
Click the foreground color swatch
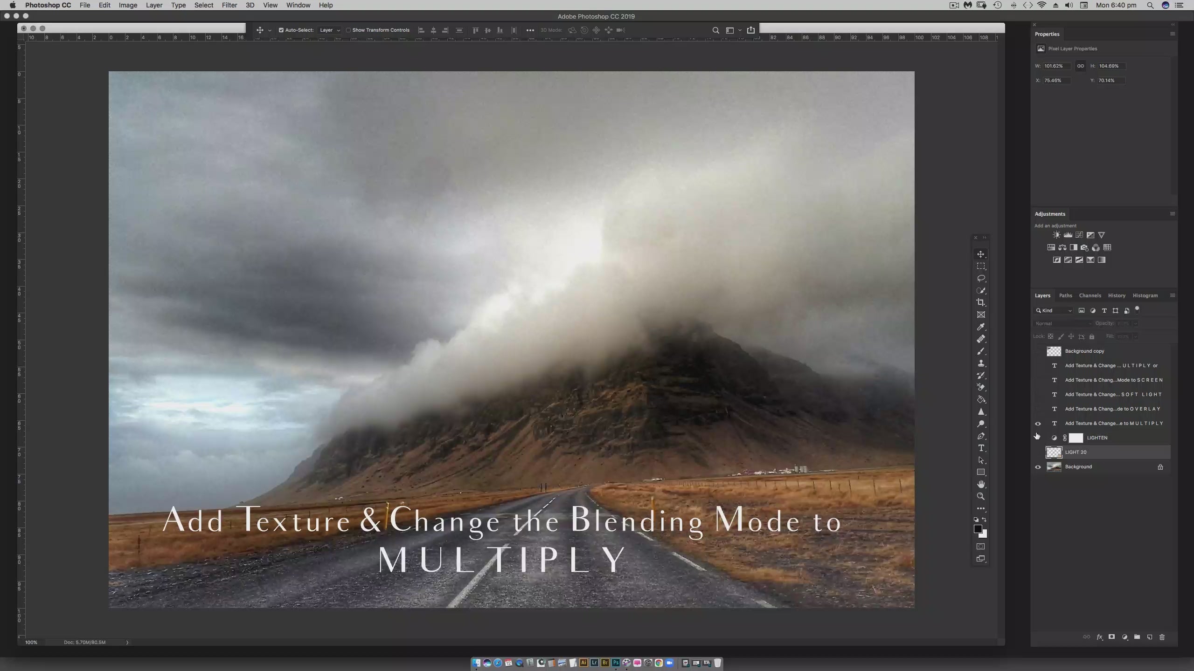978,529
